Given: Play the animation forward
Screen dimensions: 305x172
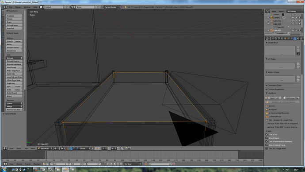Looking at the screenshot, I should tap(115, 164).
